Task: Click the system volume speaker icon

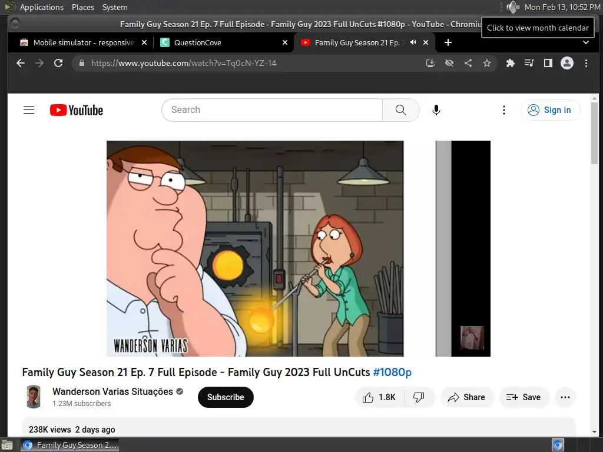Action: click(513, 7)
